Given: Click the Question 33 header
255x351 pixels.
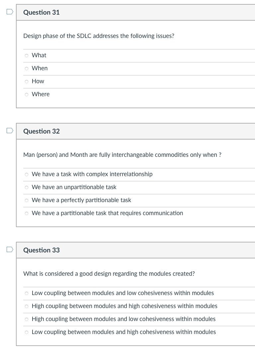Looking at the screenshot, I should [41, 250].
